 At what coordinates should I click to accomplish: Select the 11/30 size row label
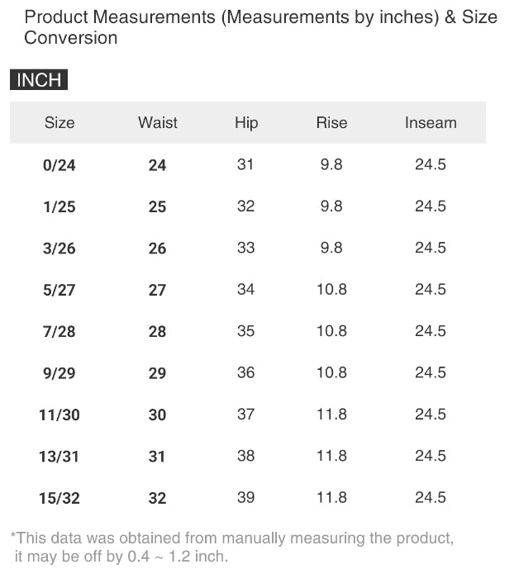[59, 415]
